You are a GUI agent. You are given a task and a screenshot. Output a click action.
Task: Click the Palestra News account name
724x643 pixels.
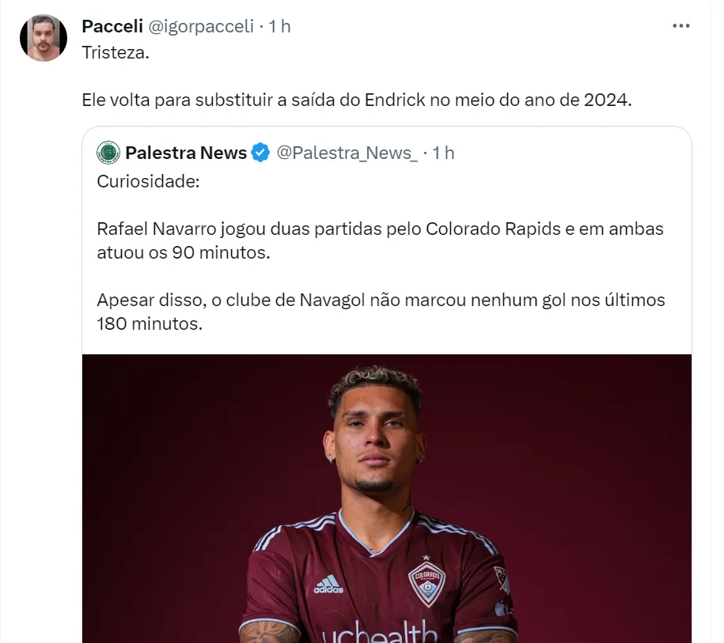click(x=186, y=153)
